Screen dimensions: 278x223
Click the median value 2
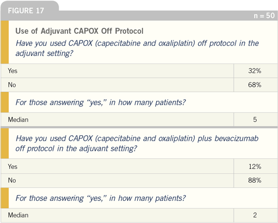click(255, 215)
